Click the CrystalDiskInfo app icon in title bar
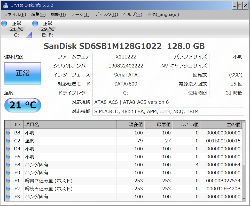The width and height of the screenshot is (250, 206). tap(6, 5)
